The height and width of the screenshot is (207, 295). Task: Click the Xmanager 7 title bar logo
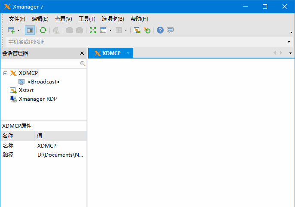coord(7,6)
